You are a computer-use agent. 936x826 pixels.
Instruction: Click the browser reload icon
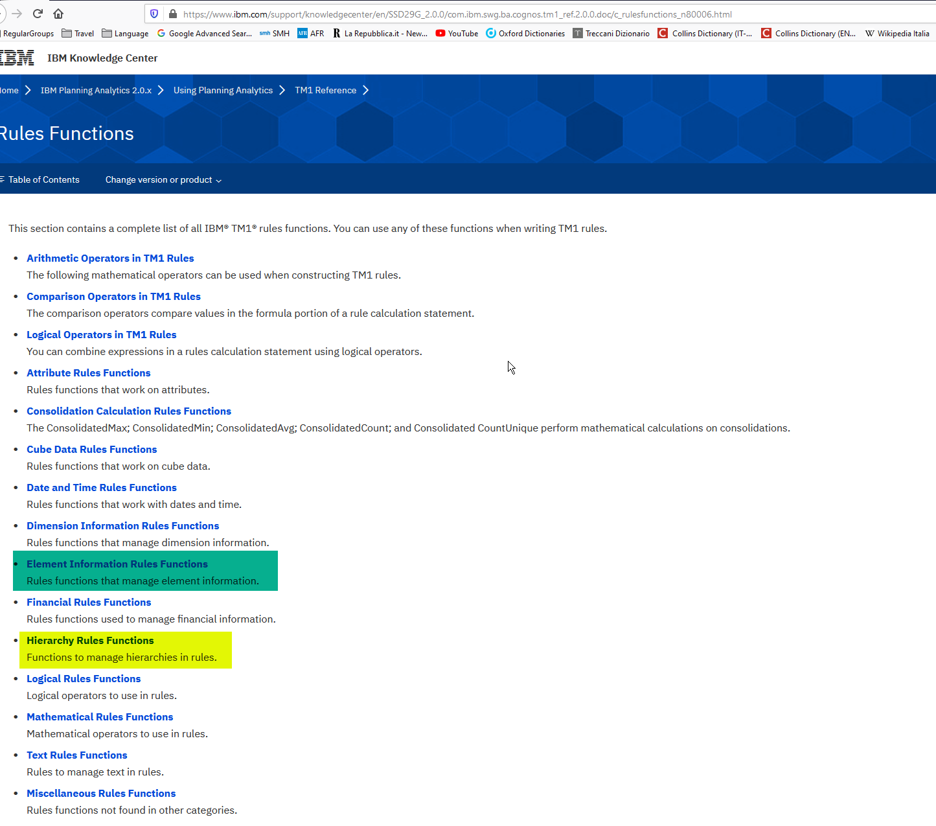point(38,14)
